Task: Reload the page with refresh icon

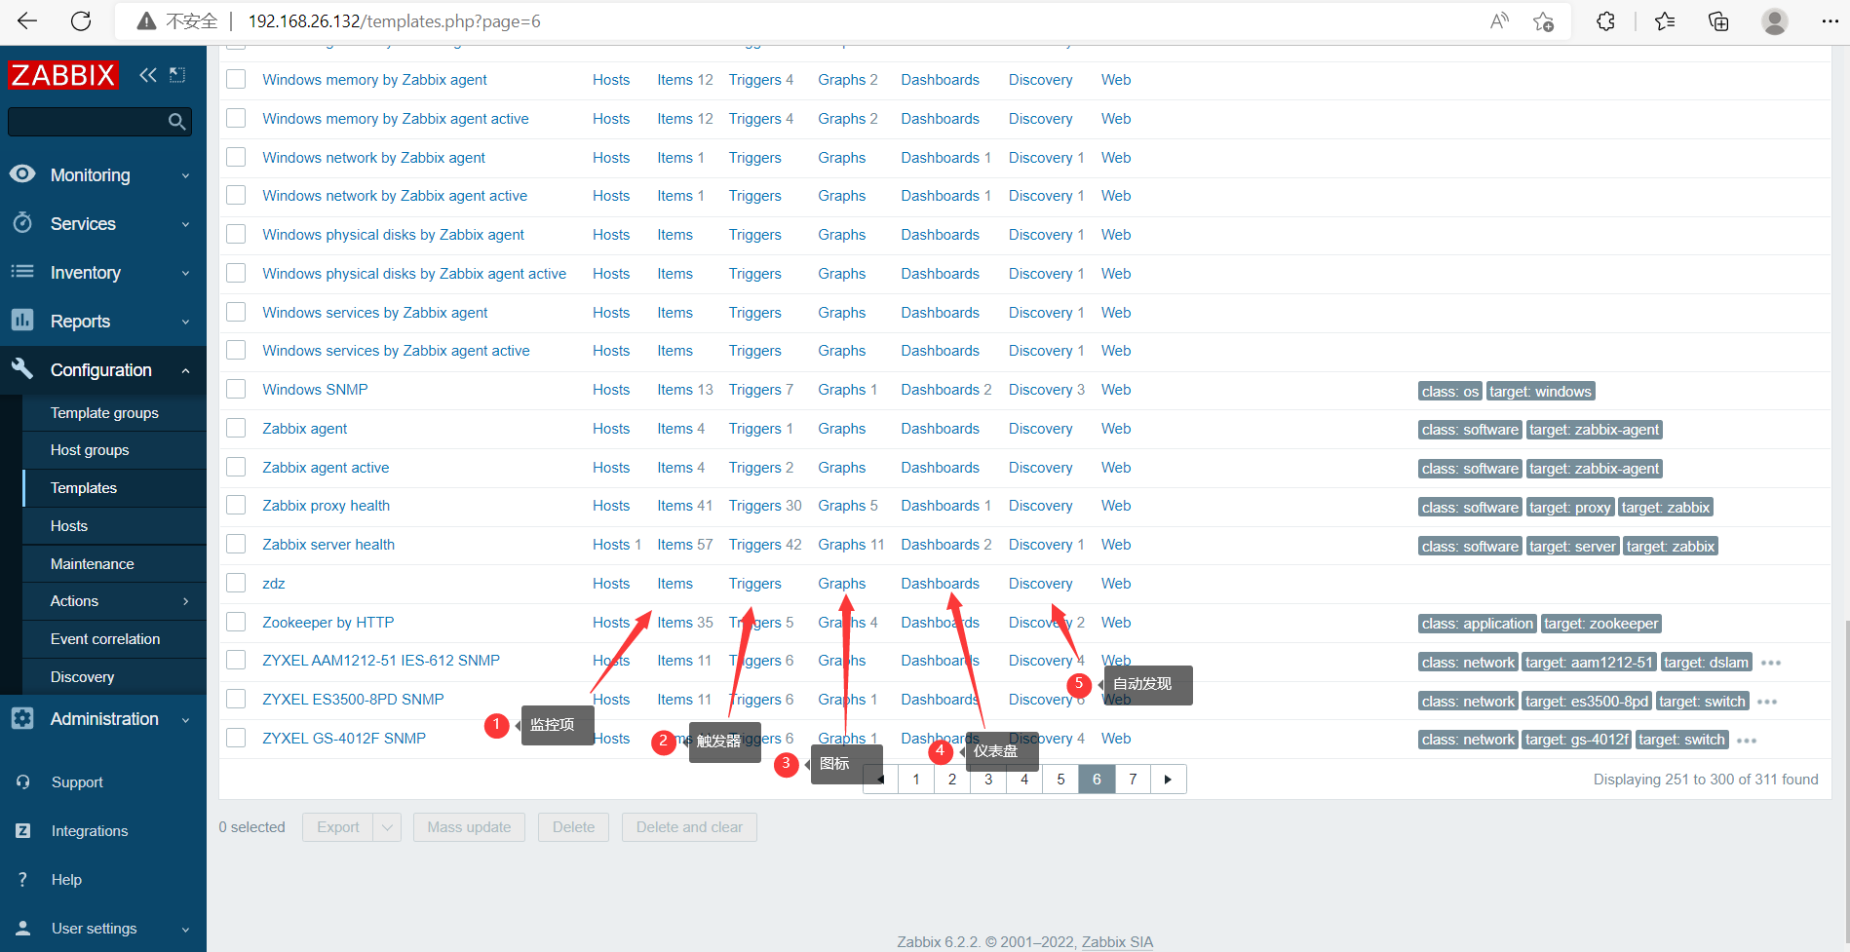Action: (81, 21)
